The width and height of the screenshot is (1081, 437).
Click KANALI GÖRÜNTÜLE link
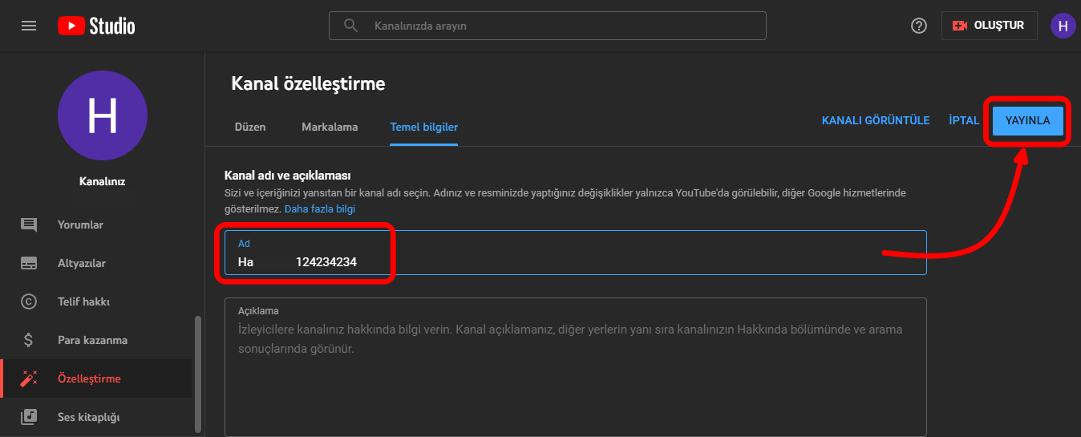(875, 120)
